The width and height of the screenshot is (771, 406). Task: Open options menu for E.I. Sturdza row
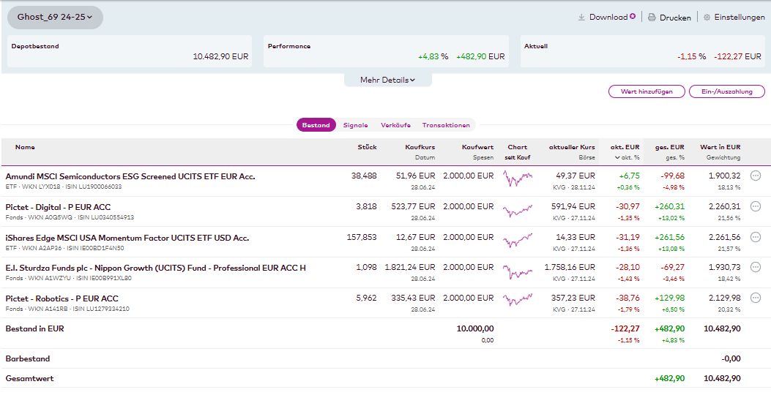(x=756, y=268)
